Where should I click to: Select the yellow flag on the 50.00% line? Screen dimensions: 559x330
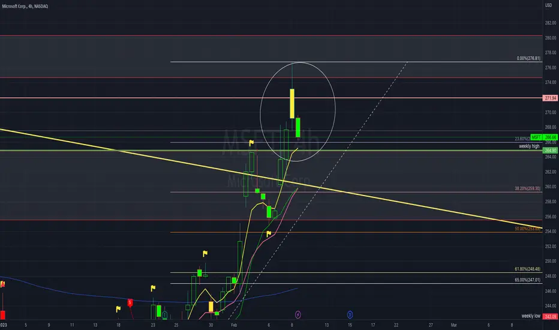pos(269,233)
